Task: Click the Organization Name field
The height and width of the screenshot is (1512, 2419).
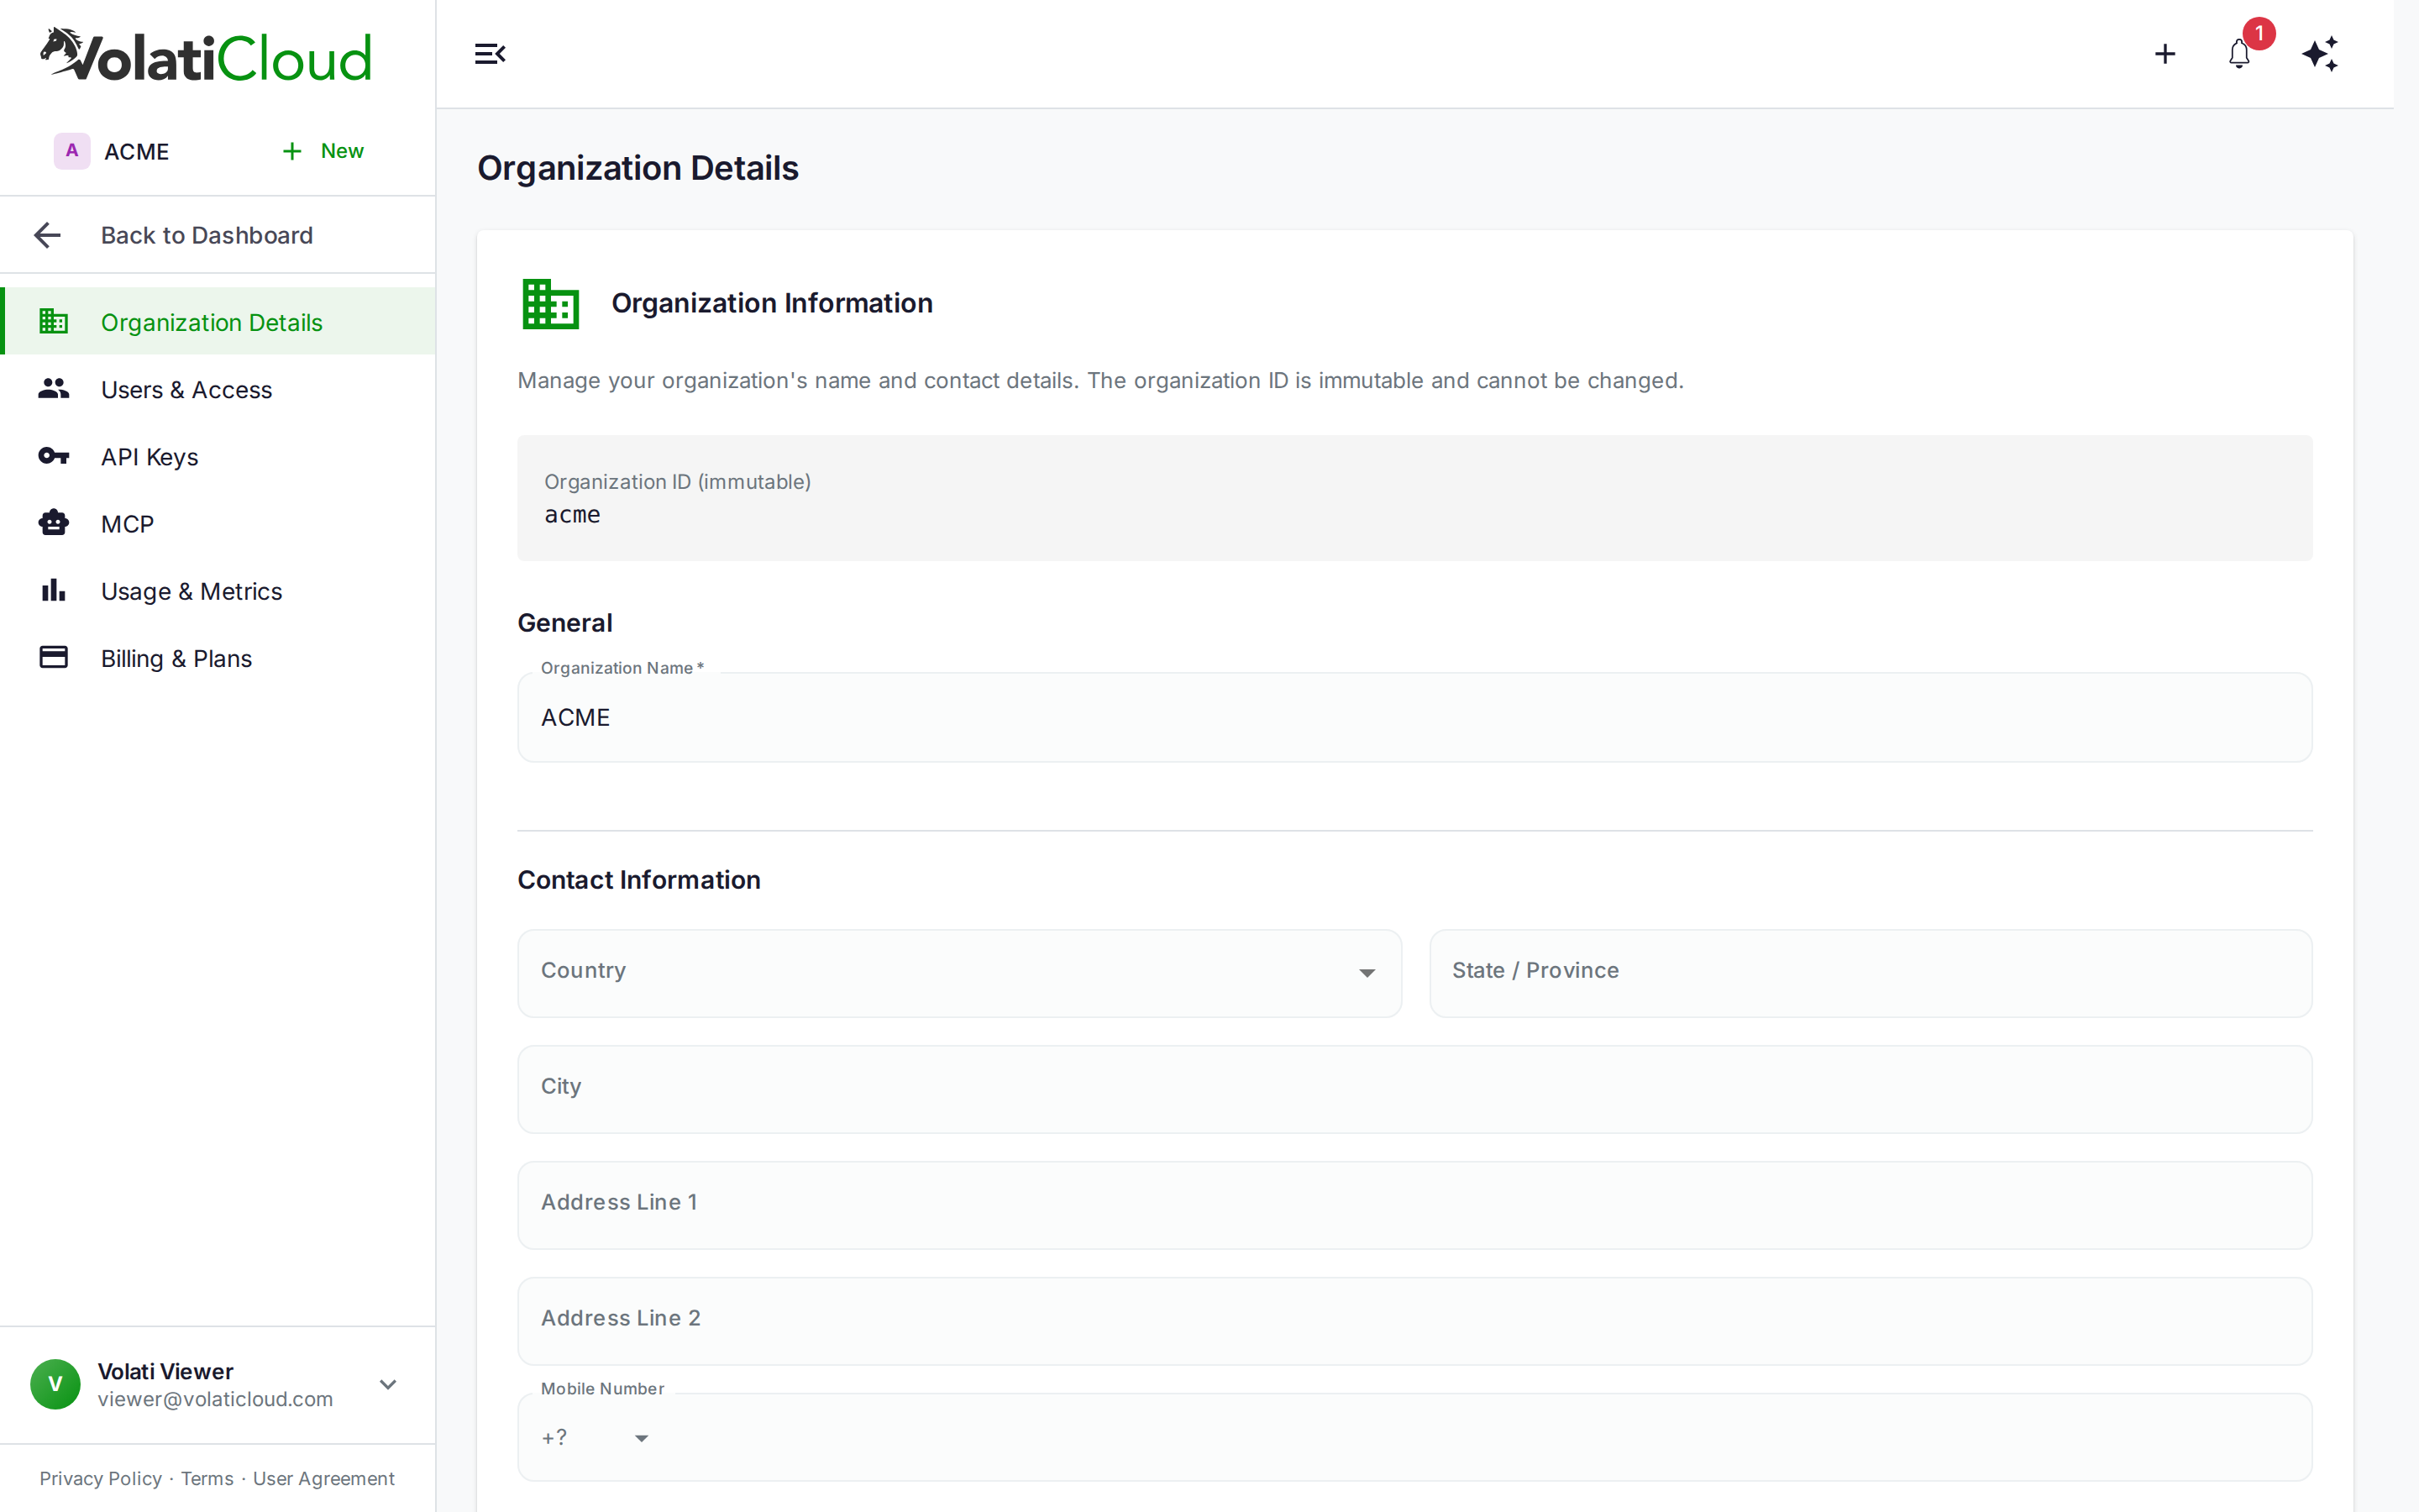Action: [1414, 717]
